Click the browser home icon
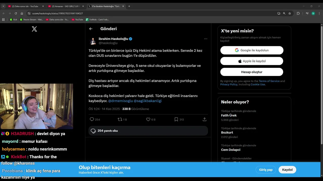Screen dimensions: 323x181 [22, 13]
